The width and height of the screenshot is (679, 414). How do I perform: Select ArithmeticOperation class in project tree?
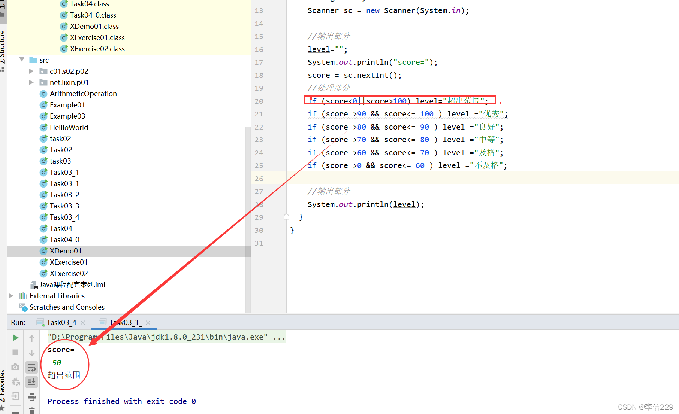83,94
